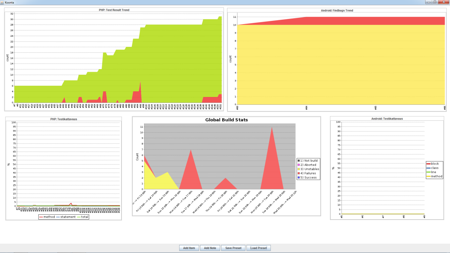Click the Add Item button
The width and height of the screenshot is (450, 253).
(x=189, y=248)
